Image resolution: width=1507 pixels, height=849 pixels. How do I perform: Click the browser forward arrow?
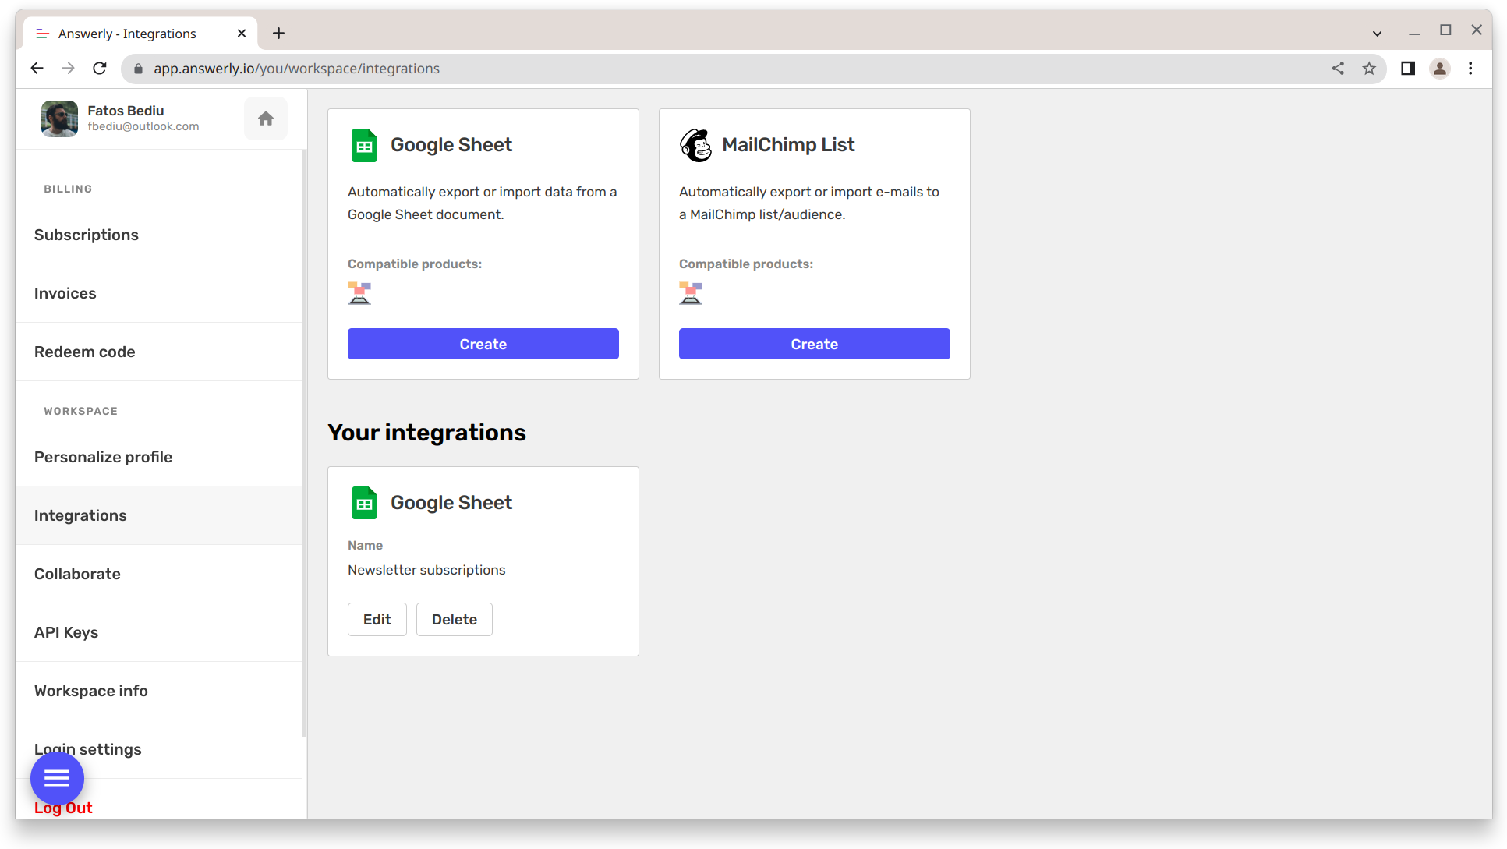point(69,69)
